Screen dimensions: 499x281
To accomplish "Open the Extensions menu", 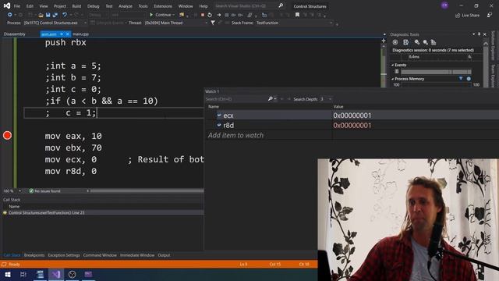I will (x=163, y=6).
